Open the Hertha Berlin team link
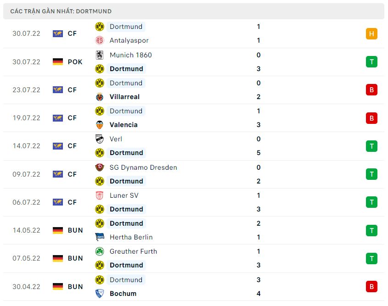The height and width of the screenshot is (306, 388). 131,237
